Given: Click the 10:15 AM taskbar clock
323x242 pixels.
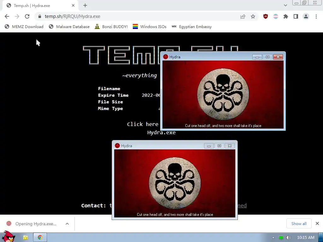Looking at the screenshot, I should [306, 238].
